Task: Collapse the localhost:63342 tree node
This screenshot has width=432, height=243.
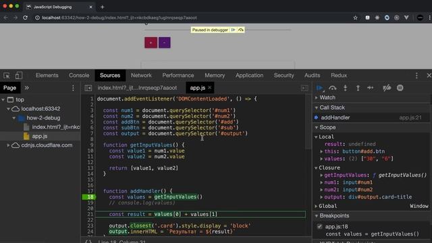Action: point(9,109)
